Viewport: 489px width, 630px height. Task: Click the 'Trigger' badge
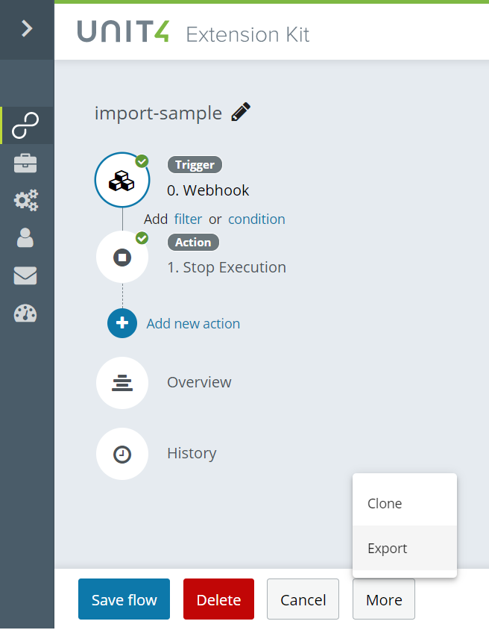tap(195, 165)
